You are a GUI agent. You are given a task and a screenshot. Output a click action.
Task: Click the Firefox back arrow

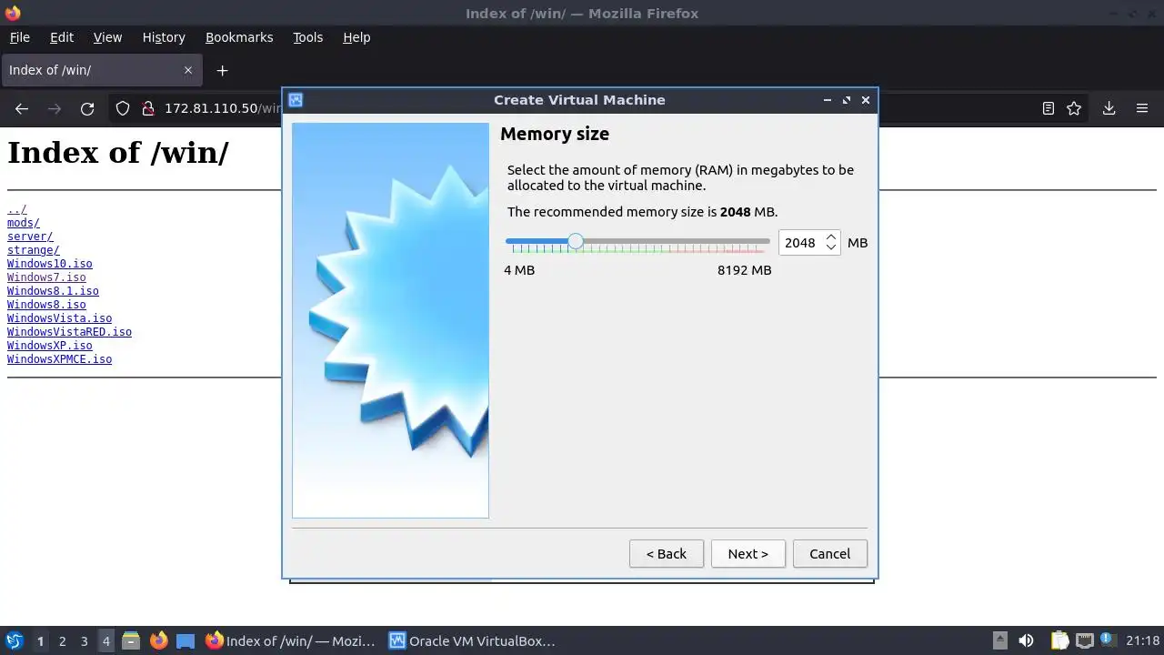pyautogui.click(x=22, y=108)
